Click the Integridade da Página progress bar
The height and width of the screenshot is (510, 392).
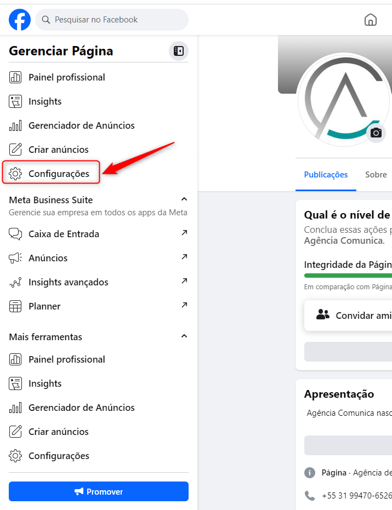click(348, 276)
